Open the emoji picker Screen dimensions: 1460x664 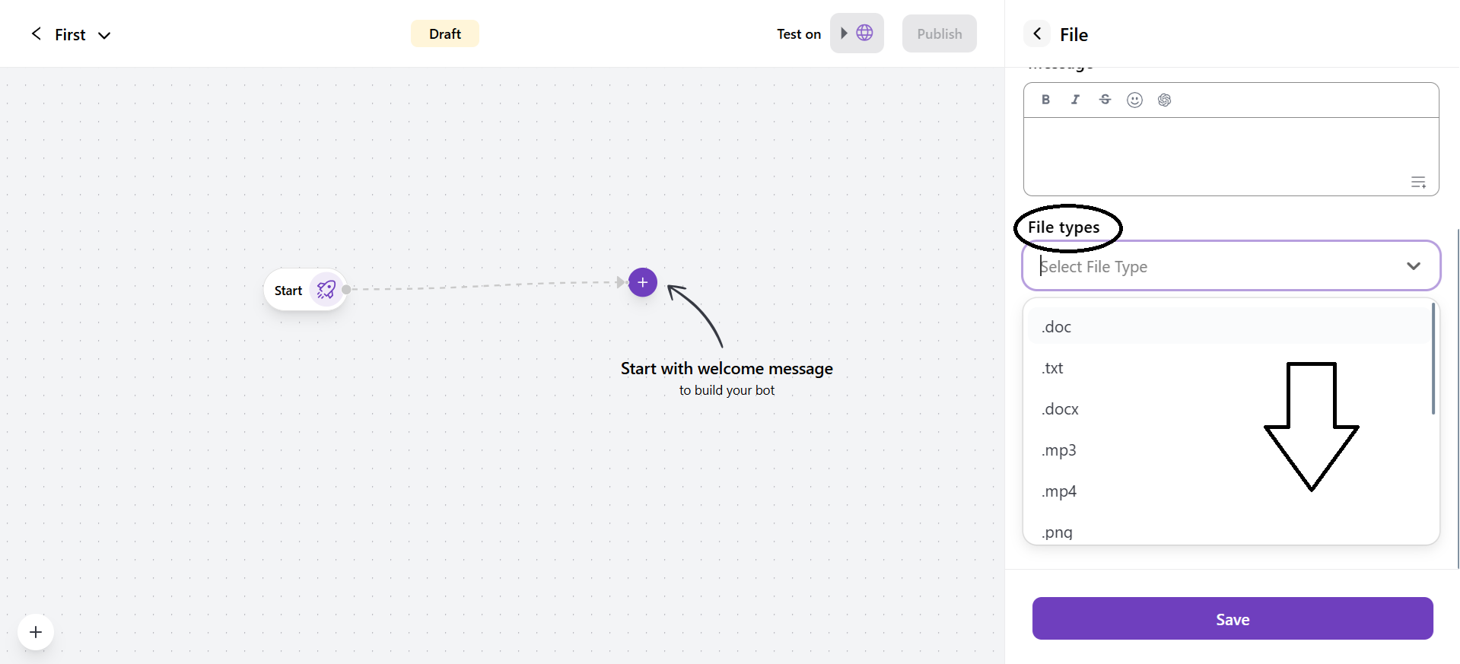[x=1134, y=100]
